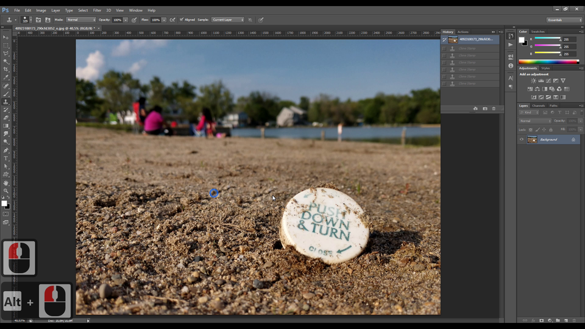Toggle pressure for opacity button
The width and height of the screenshot is (585, 329).
pyautogui.click(x=134, y=19)
